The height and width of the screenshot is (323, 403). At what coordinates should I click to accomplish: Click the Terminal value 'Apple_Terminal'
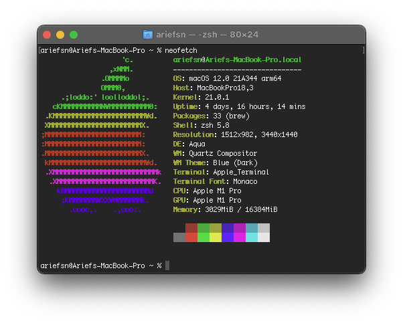coord(241,172)
